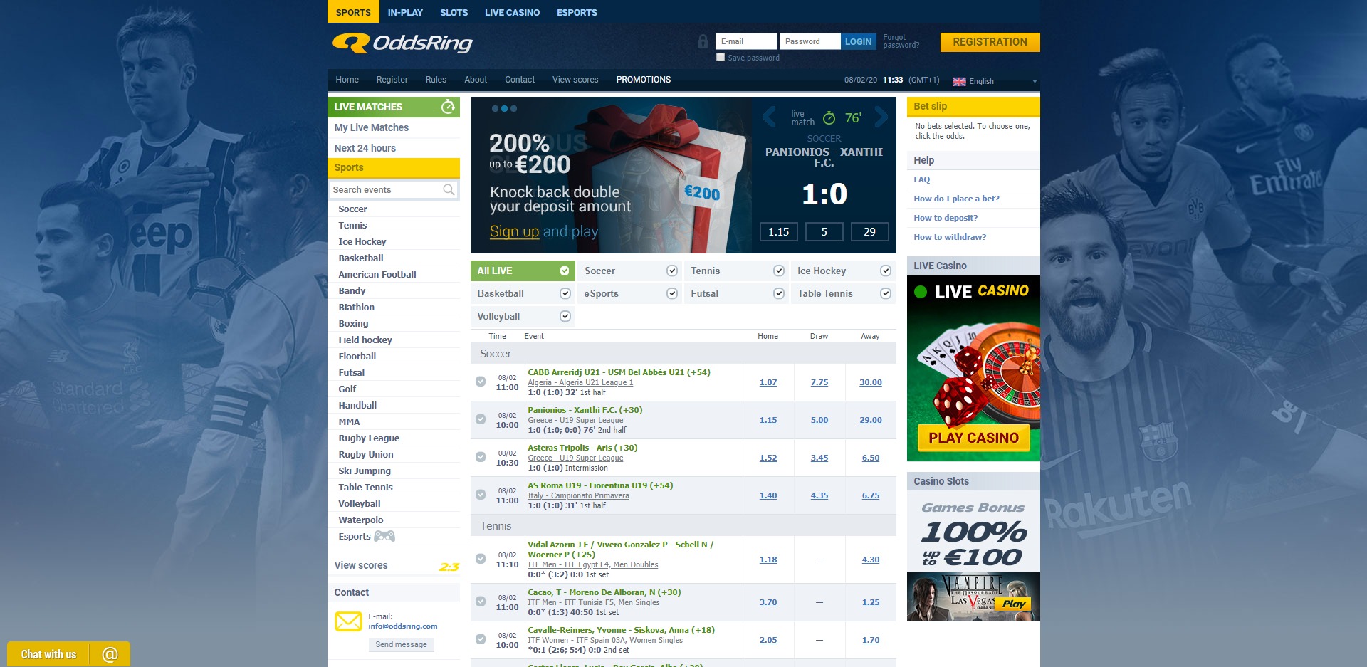Show previous live match with left arrow
Screen dimensions: 1367x667
(769, 116)
